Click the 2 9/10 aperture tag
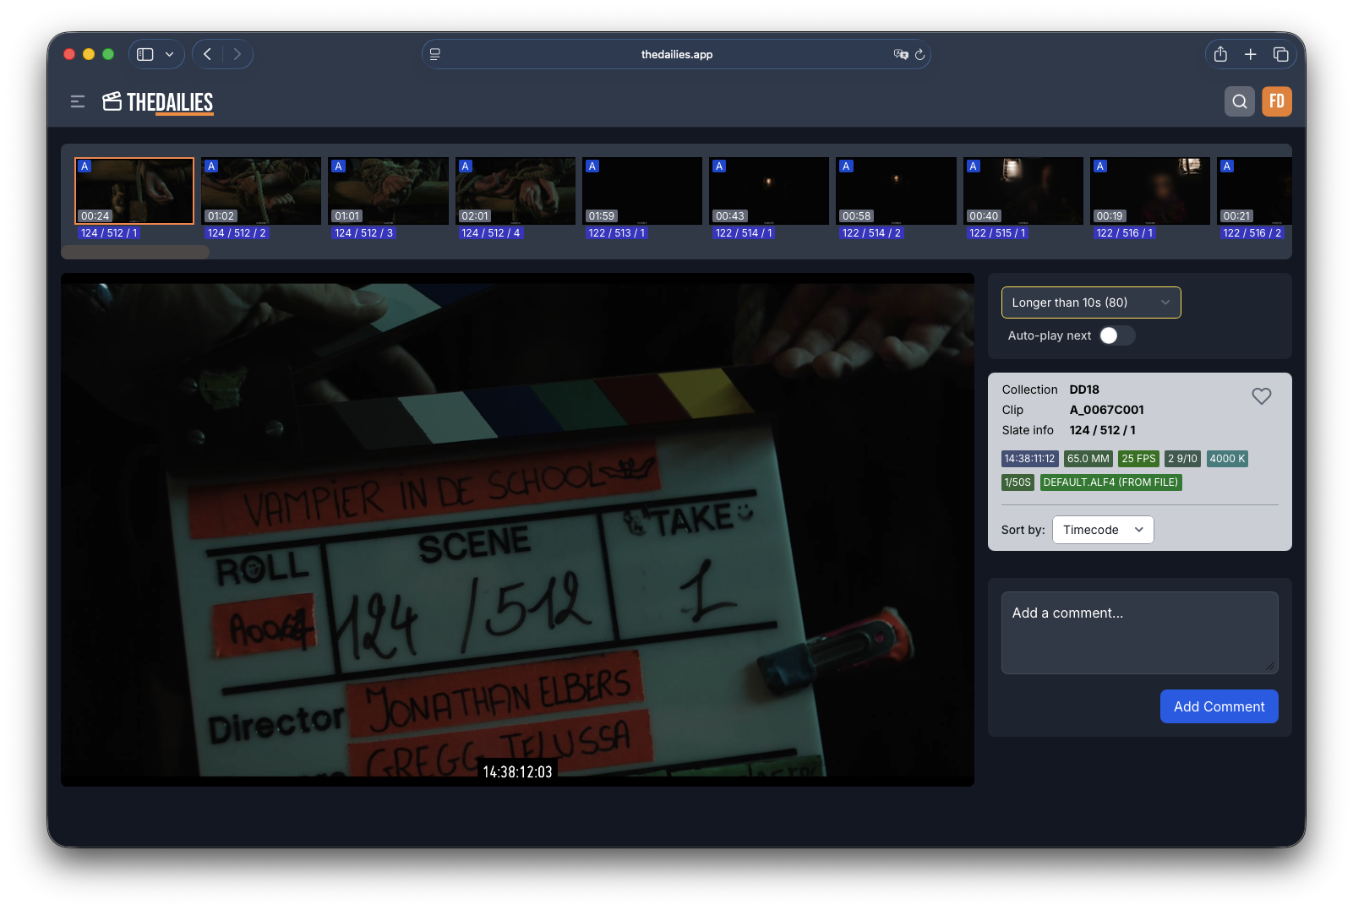1353x910 pixels. point(1182,459)
